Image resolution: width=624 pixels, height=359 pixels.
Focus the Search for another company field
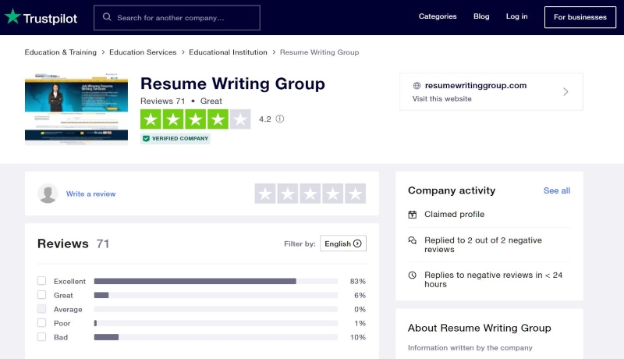pyautogui.click(x=177, y=17)
